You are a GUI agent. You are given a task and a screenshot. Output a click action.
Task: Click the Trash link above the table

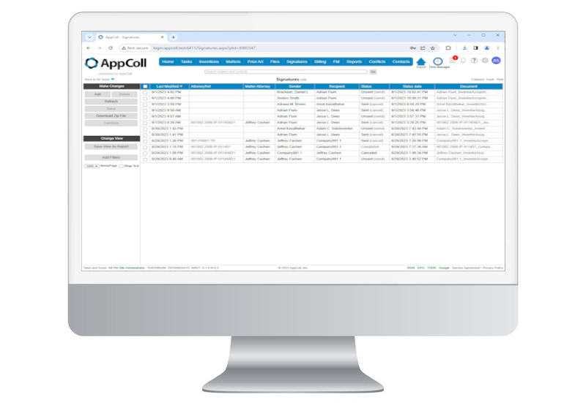(490, 80)
